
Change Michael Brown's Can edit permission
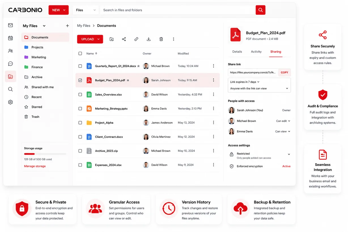pos(283,121)
